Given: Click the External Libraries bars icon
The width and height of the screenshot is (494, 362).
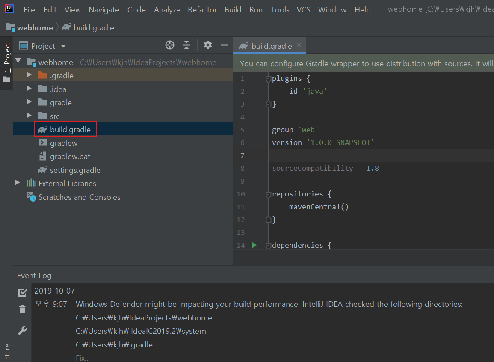Looking at the screenshot, I should tap(31, 183).
